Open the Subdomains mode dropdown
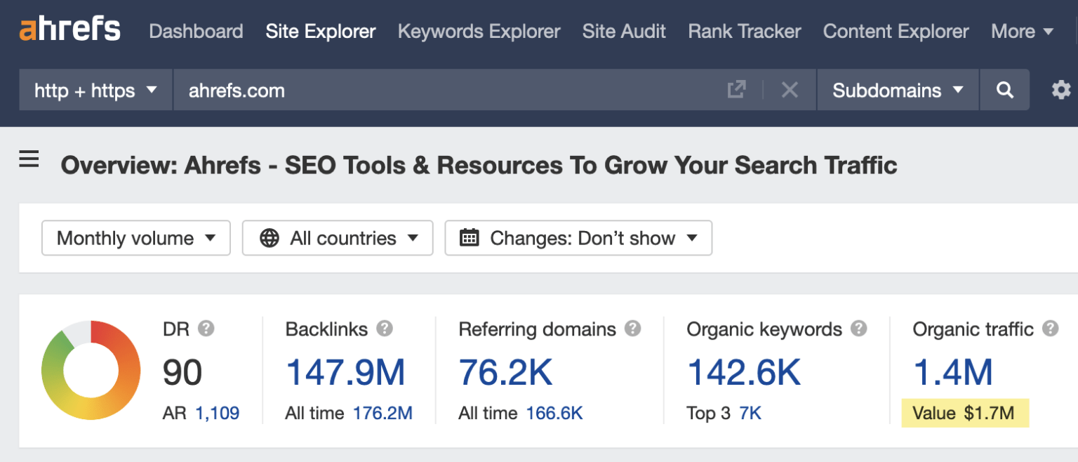The width and height of the screenshot is (1078, 462). (x=897, y=90)
